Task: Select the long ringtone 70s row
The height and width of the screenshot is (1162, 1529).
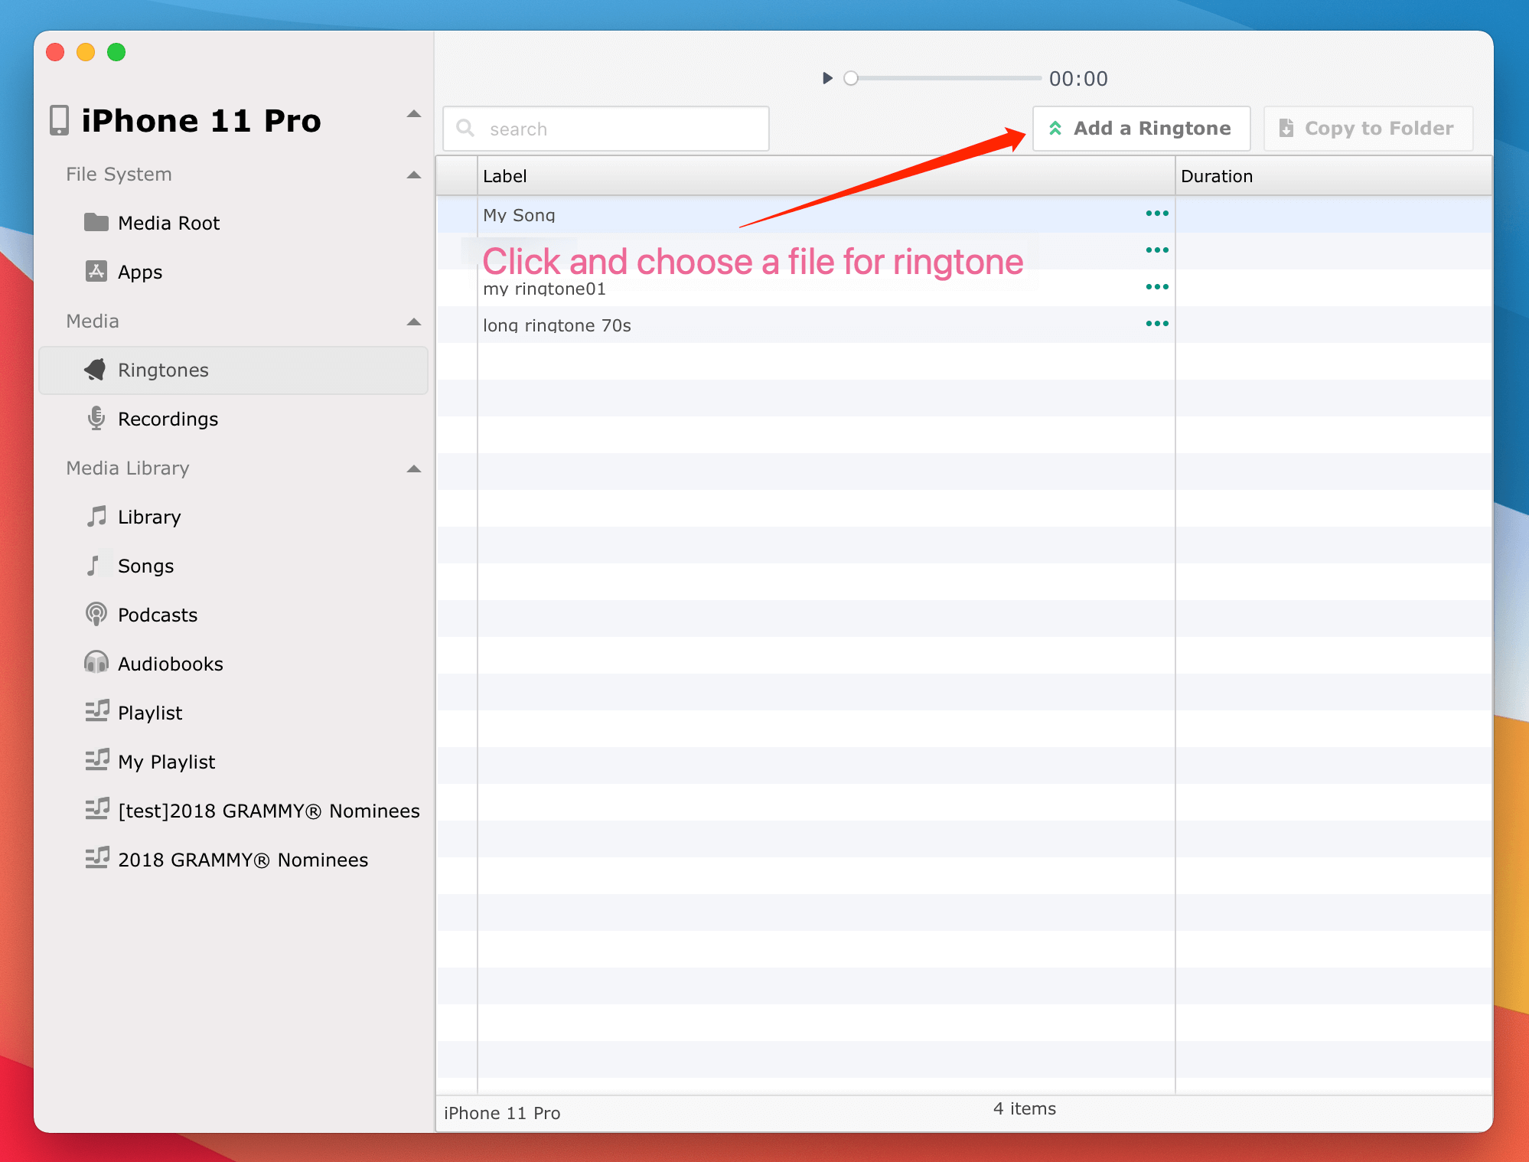Action: (x=963, y=325)
